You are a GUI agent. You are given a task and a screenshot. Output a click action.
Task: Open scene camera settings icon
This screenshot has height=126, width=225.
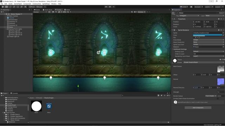pyautogui.click(x=135, y=12)
